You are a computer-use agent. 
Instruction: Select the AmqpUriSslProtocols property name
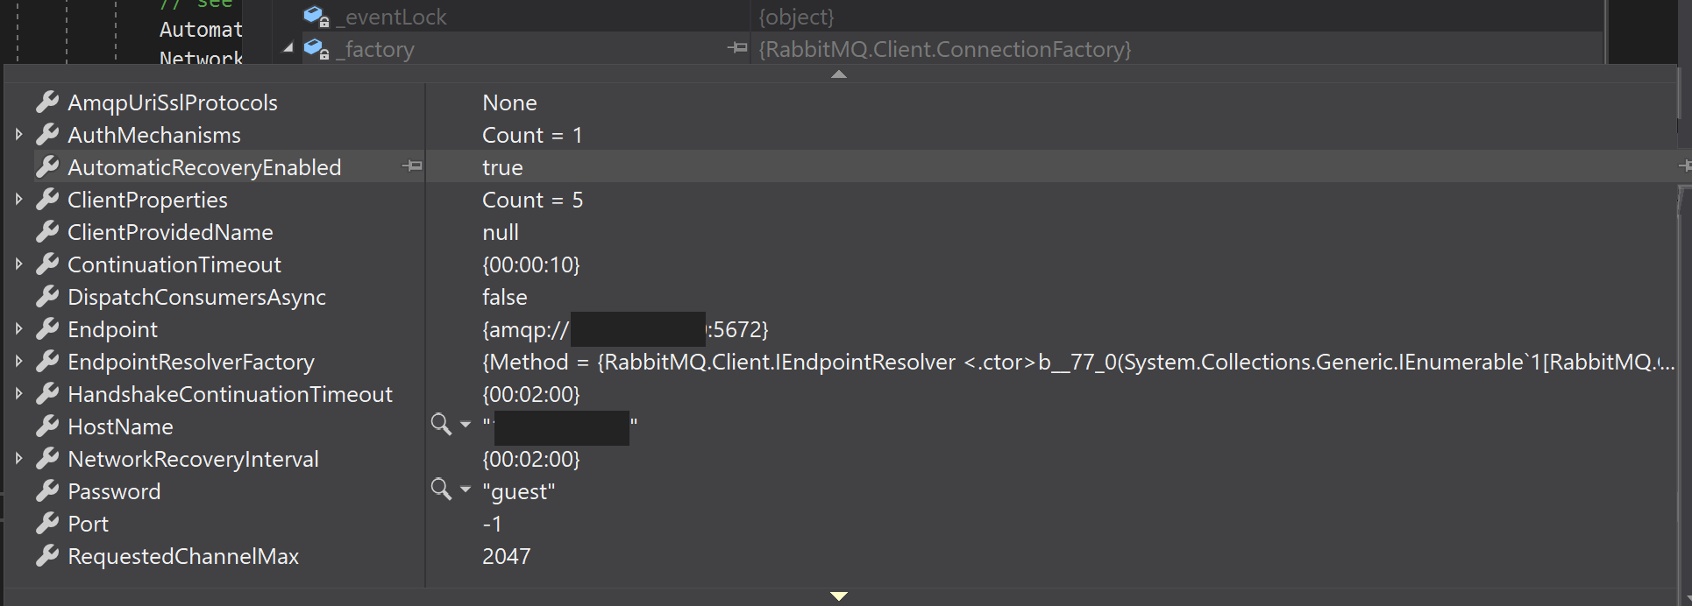[173, 102]
